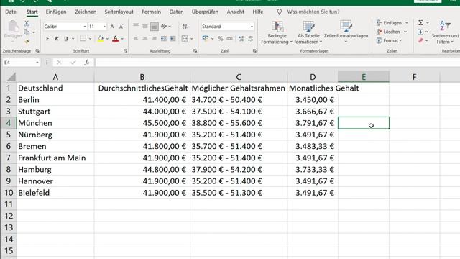Switch to the Einfügen ribbon tab

(x=56, y=12)
